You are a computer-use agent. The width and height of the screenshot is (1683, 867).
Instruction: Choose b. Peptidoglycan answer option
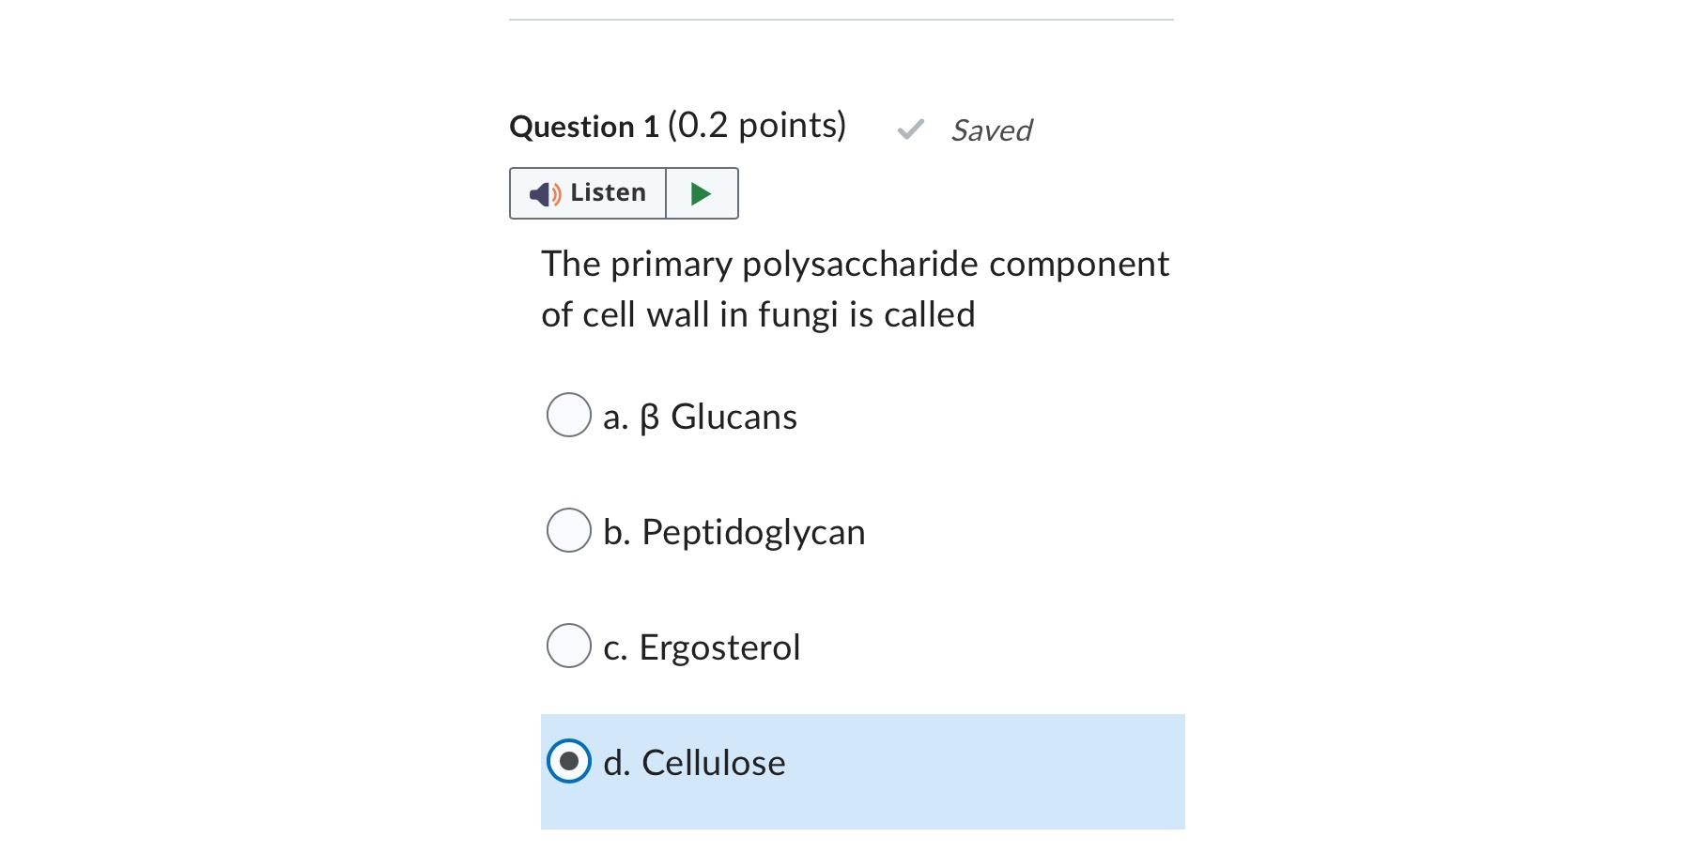(x=567, y=530)
